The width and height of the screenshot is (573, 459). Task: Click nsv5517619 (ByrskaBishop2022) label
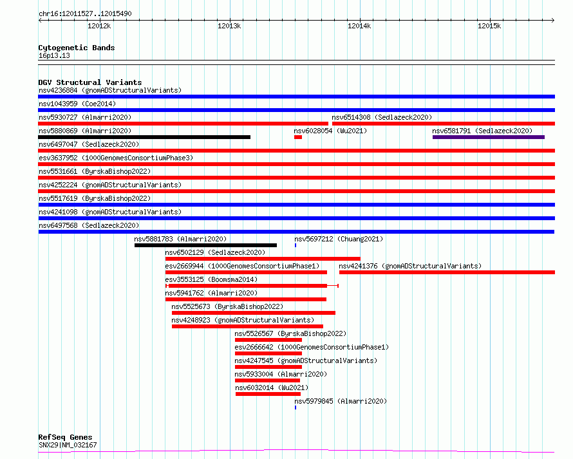click(x=95, y=198)
